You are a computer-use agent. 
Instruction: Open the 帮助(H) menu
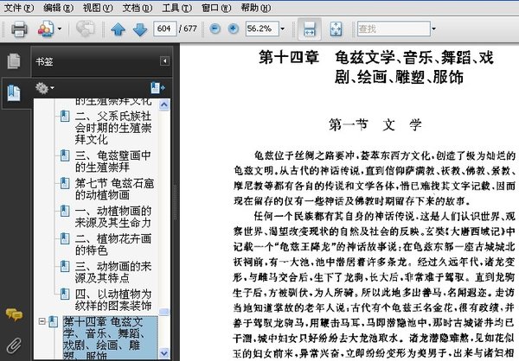255,7
